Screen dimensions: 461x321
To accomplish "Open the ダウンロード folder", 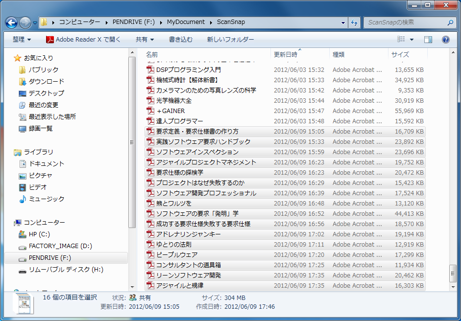I will 47,81.
